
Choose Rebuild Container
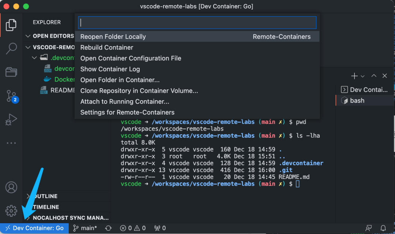197,47
